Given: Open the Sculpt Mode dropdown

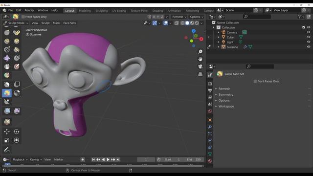Looking at the screenshot, I should (16, 23).
